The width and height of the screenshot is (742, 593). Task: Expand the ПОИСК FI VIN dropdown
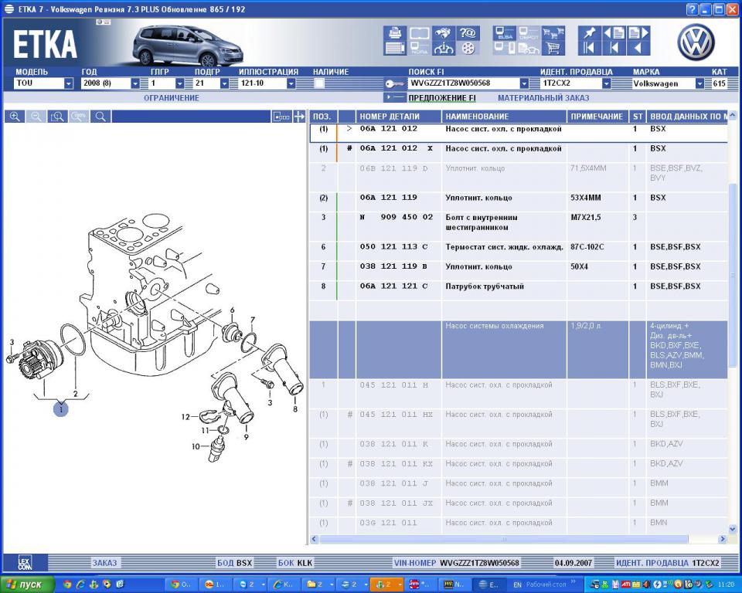[x=524, y=83]
